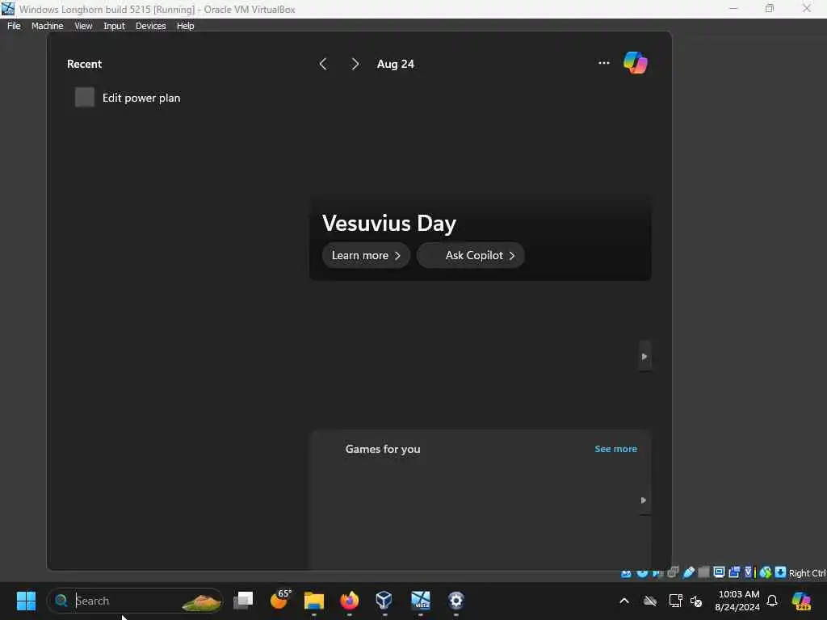Click the VirtualBox display status icon

[x=719, y=572]
